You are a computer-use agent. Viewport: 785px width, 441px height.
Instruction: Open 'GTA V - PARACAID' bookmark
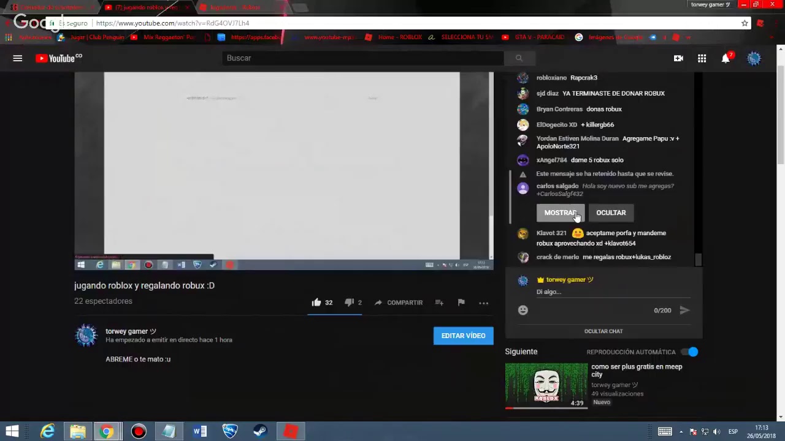533,37
